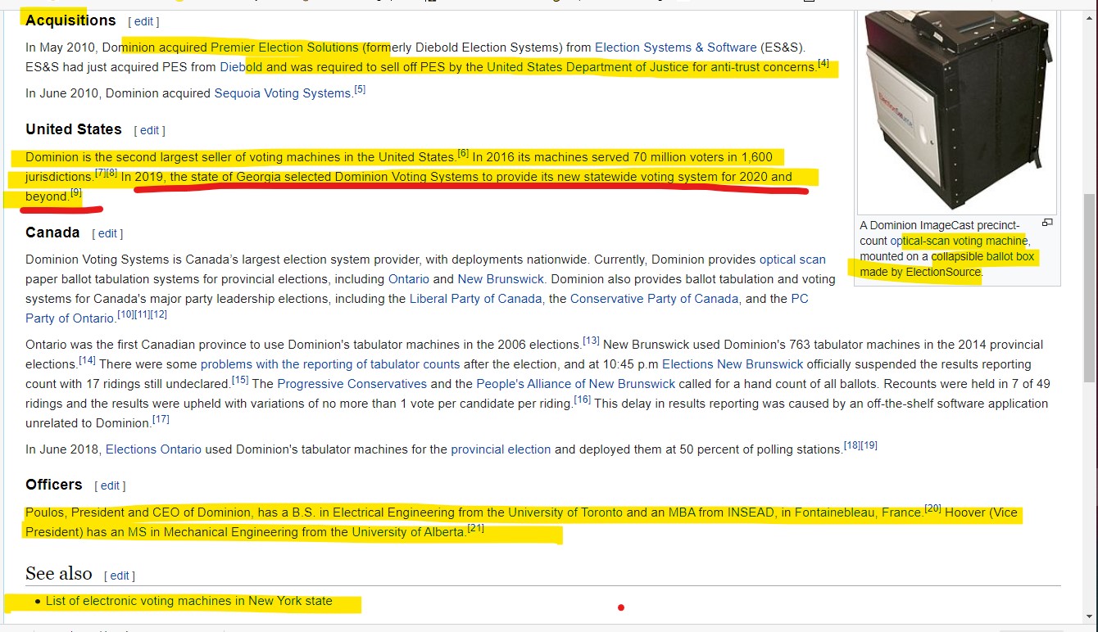
Task: Open citation reference 21
Action: click(476, 528)
